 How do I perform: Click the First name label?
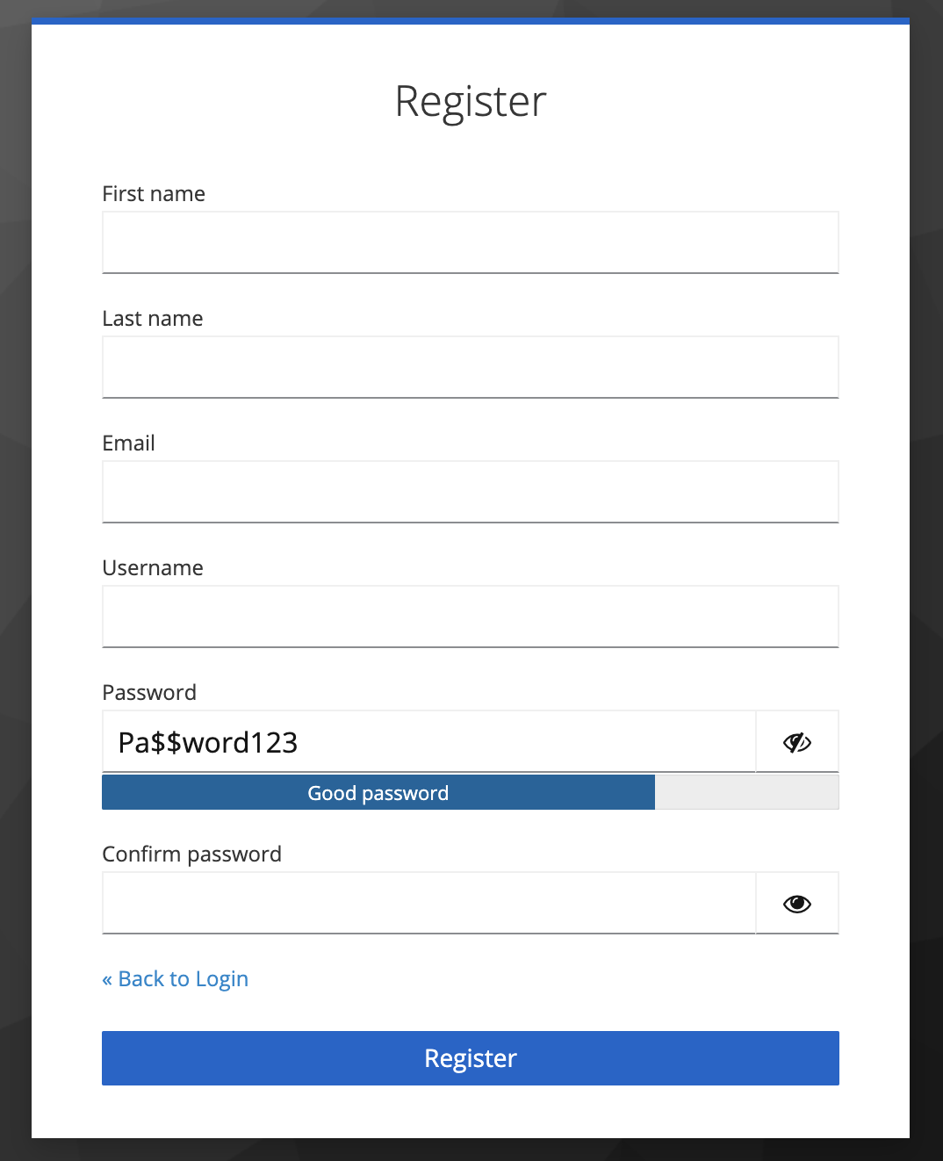(154, 193)
